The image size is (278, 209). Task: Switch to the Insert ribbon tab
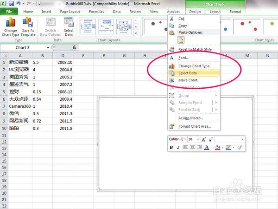(x=46, y=12)
